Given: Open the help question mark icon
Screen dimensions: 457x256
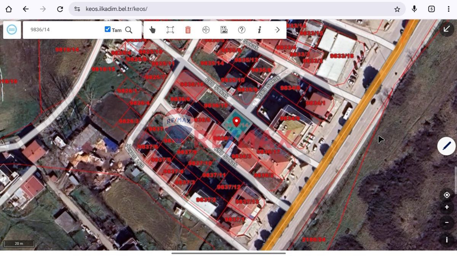Looking at the screenshot, I should click(x=241, y=30).
